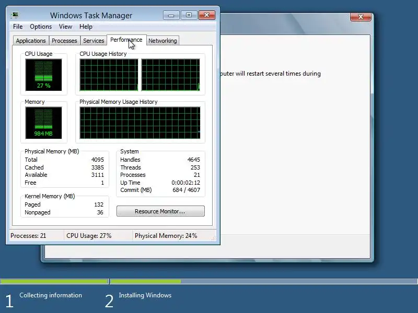Click the Nonpaged kernel memory value 36
The image size is (418, 313).
point(100,212)
